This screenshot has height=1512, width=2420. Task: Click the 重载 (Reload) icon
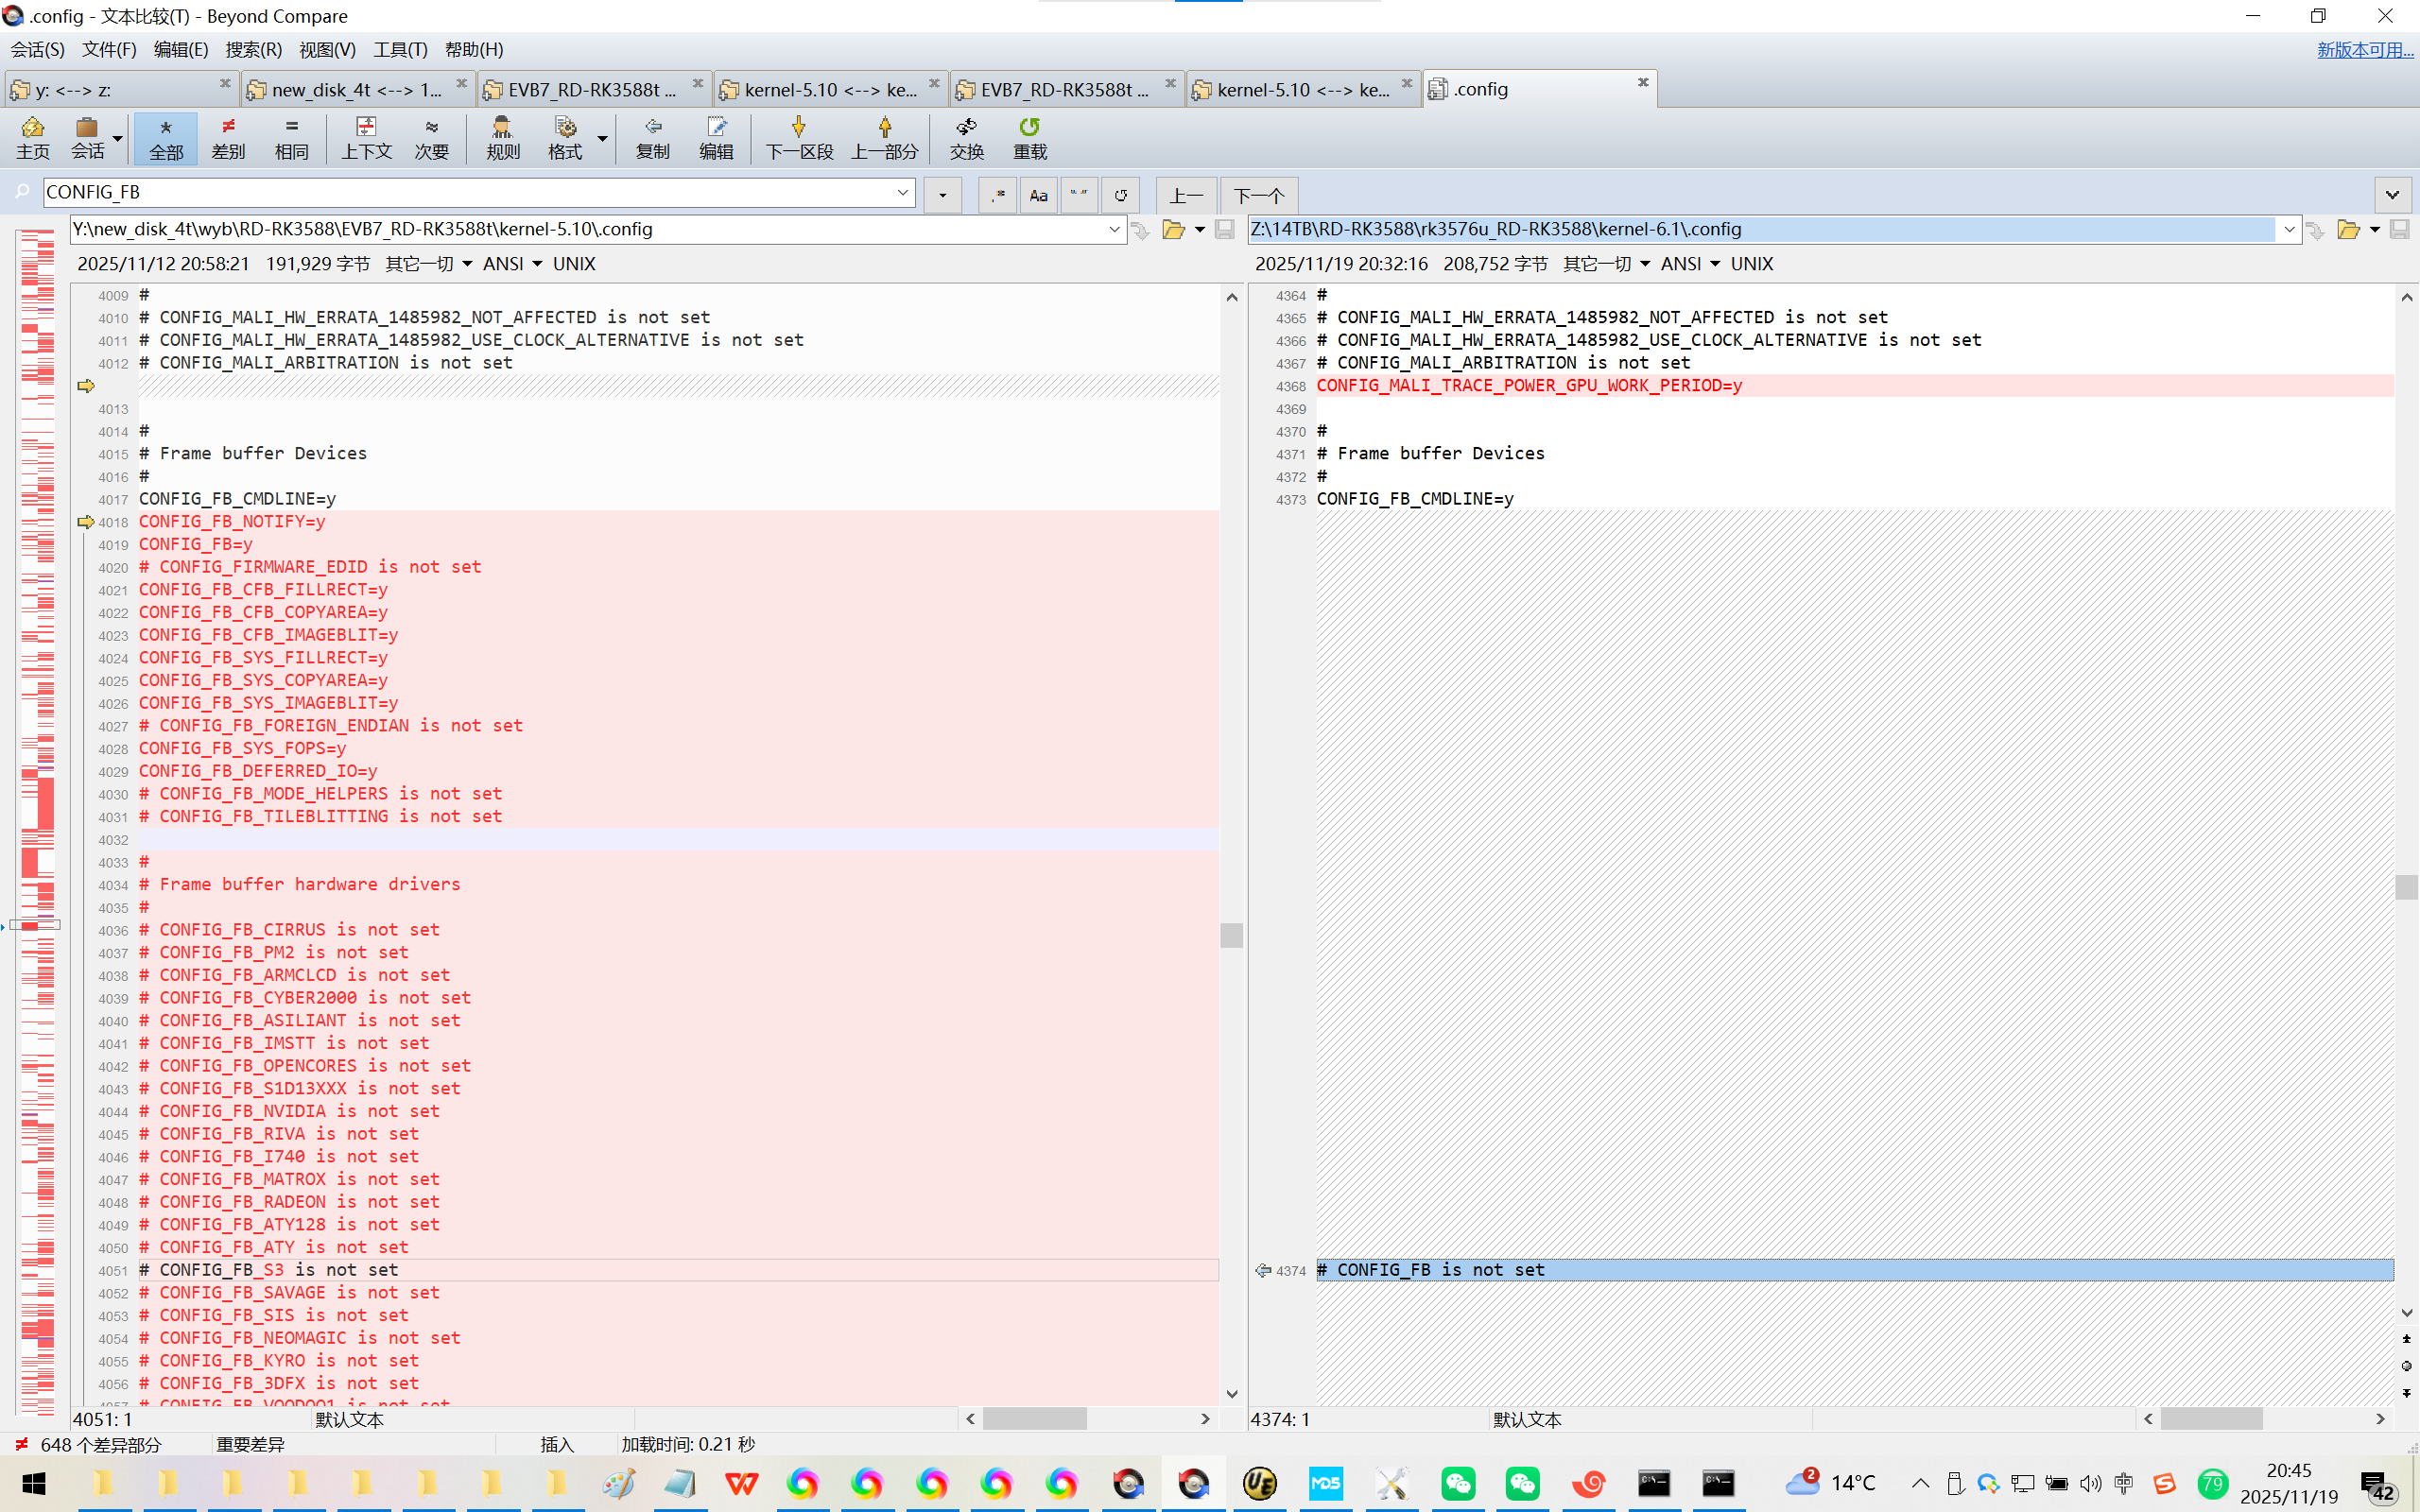1029,137
